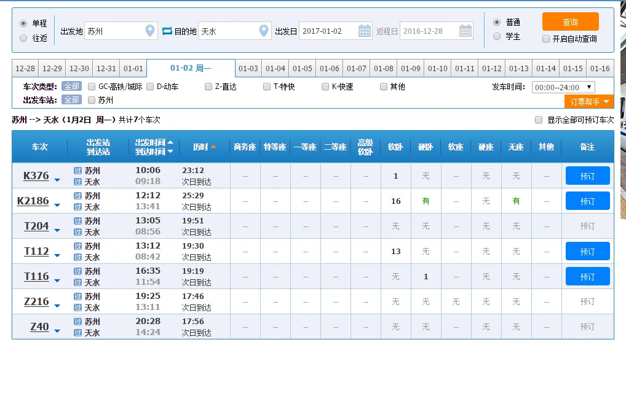Book train K2186 with its 预订 button
Viewport: 626px width, 410px height.
click(587, 201)
